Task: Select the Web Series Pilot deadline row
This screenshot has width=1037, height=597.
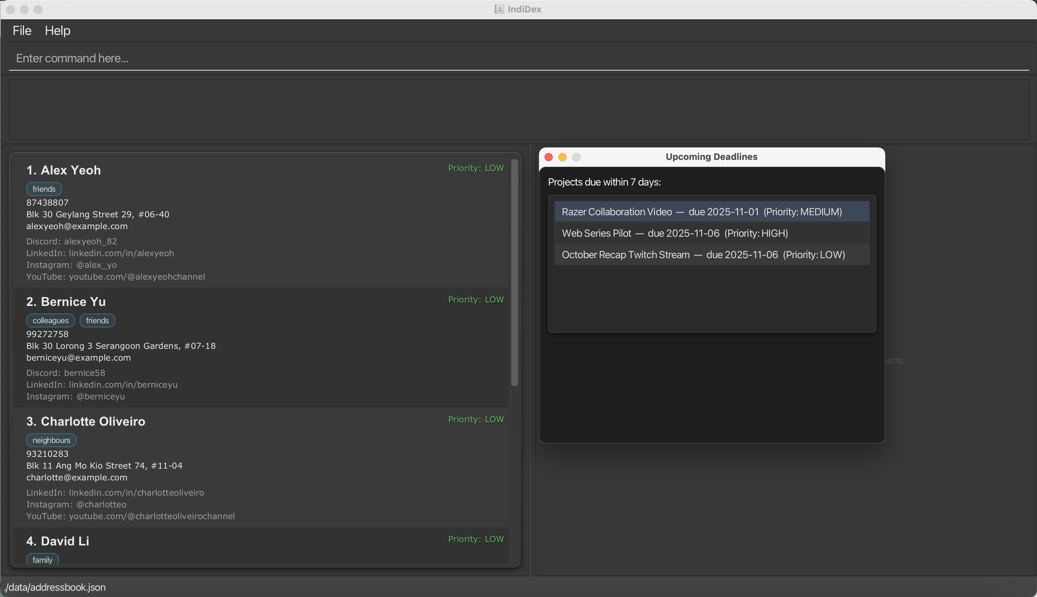Action: coord(711,233)
